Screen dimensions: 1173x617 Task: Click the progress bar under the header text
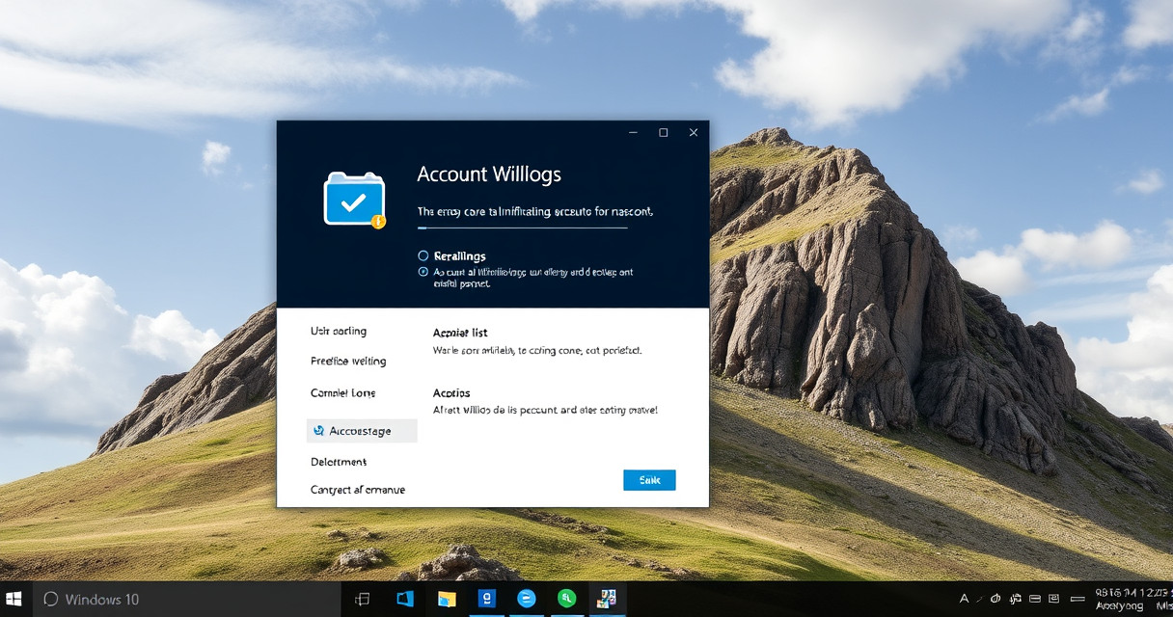coord(522,228)
